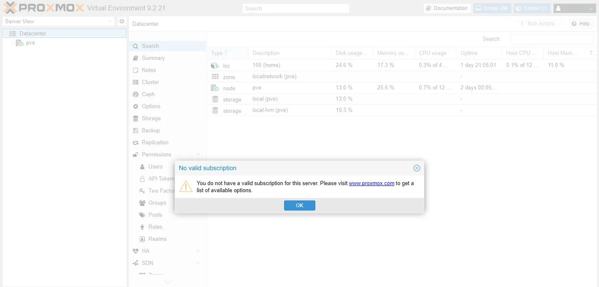Click the Options gear icon
The image size is (599, 287).
[x=136, y=106]
